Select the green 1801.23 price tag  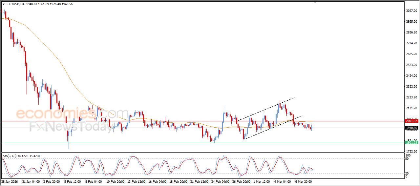click(411, 143)
